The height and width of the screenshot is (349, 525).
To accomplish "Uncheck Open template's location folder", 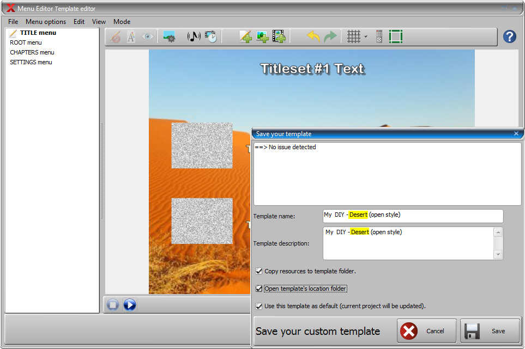I will pos(259,289).
